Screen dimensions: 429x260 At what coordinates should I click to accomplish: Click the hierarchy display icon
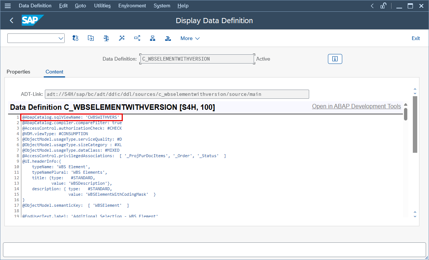click(x=153, y=38)
